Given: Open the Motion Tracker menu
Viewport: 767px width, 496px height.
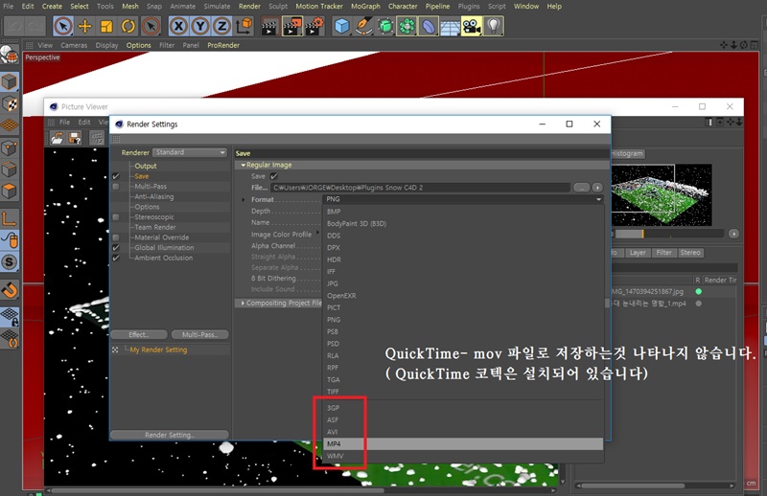Looking at the screenshot, I should [x=319, y=7].
